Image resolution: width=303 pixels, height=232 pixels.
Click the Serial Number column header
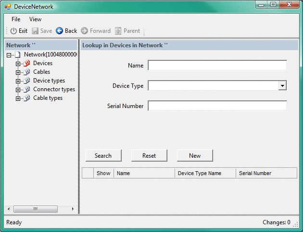266,173
